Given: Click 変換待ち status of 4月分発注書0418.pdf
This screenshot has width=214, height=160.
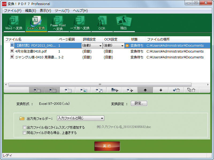Looking at the screenshot, I should click(x=137, y=51).
